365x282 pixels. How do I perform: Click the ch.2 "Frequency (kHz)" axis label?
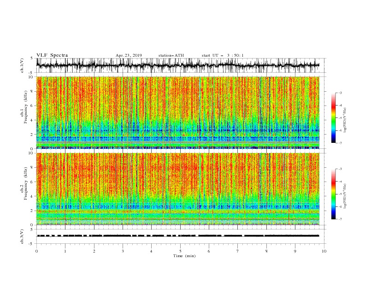25,183
